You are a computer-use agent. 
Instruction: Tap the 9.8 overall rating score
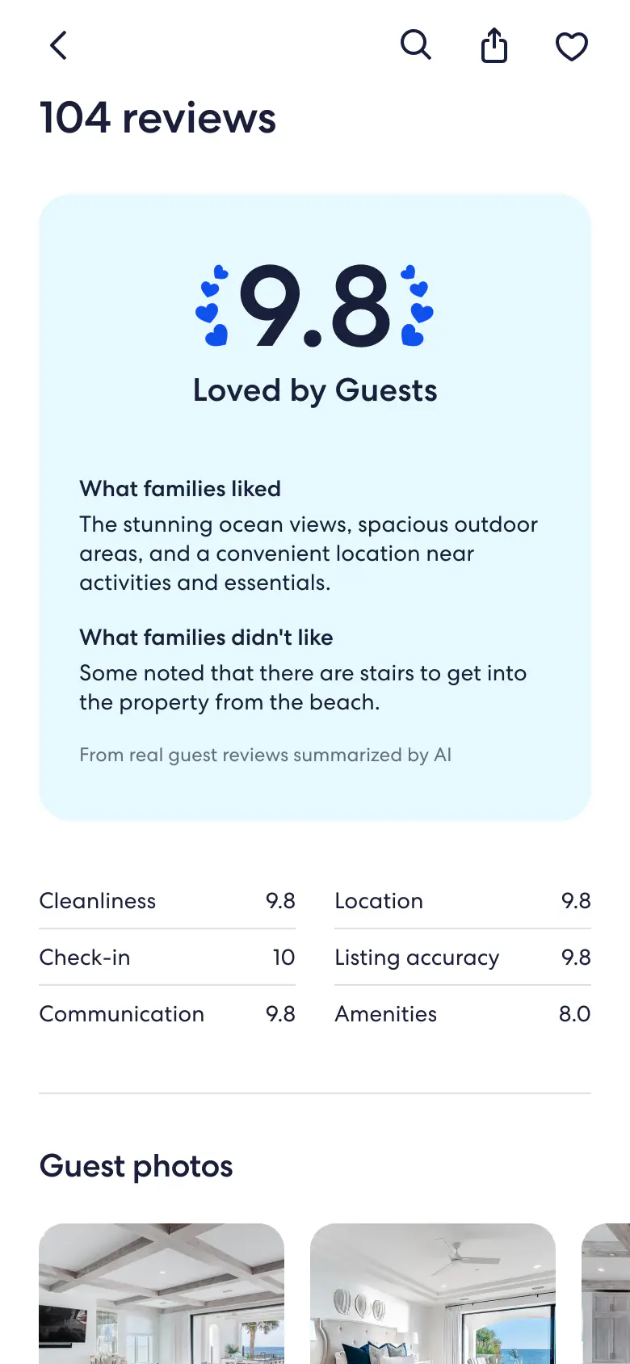pos(315,307)
